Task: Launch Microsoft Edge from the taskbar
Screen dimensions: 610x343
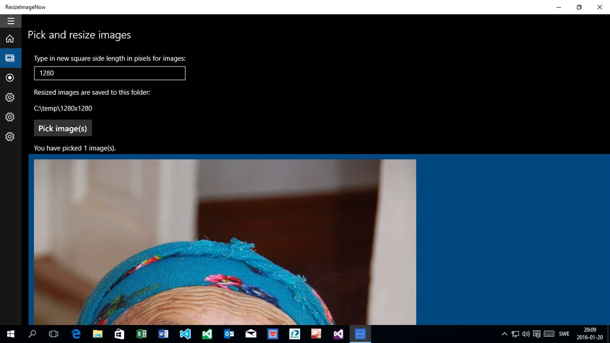Action: [x=76, y=334]
